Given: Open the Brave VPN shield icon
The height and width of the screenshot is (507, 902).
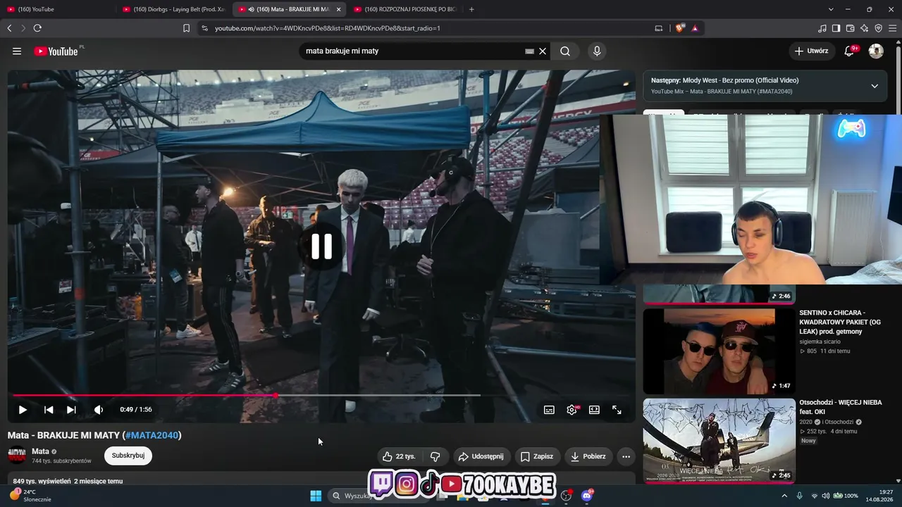Looking at the screenshot, I should click(879, 28).
